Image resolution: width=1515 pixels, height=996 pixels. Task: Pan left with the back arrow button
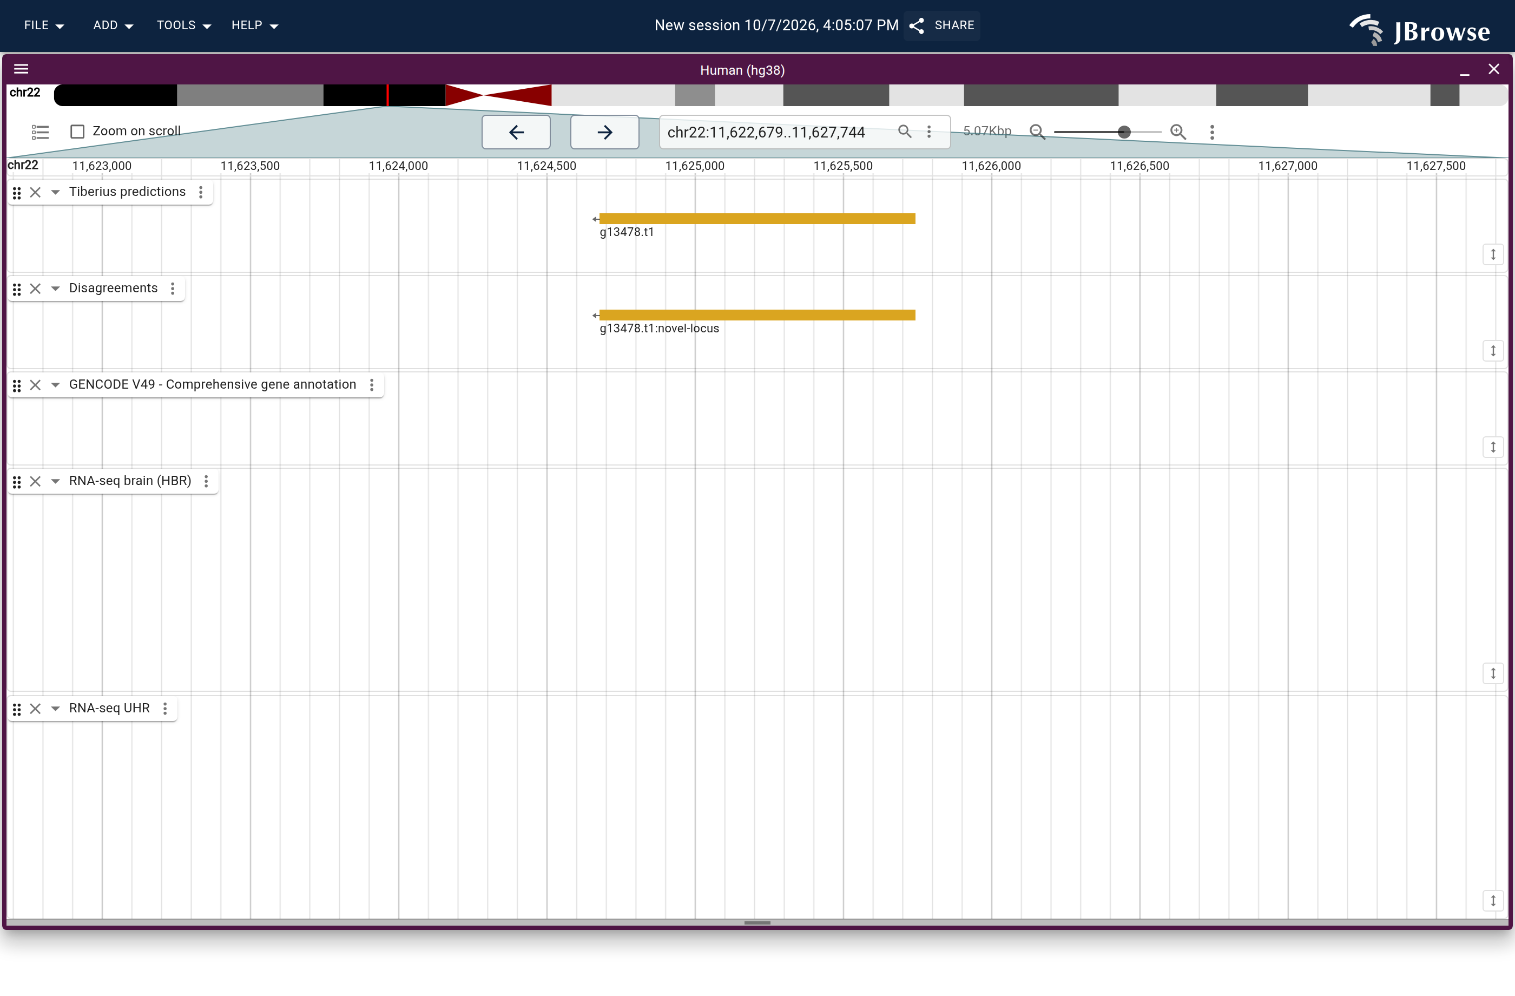(516, 132)
